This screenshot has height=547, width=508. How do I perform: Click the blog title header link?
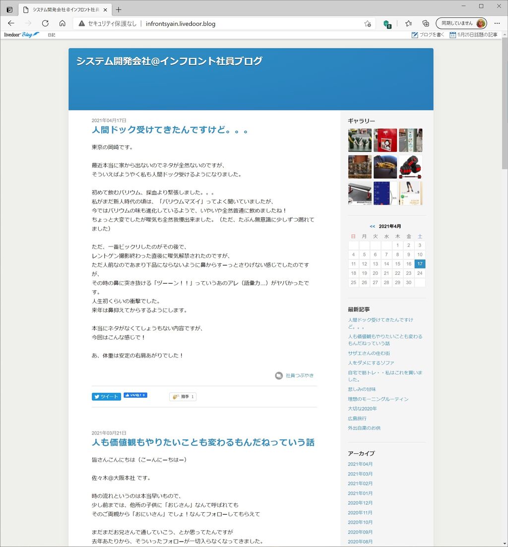[x=169, y=61]
